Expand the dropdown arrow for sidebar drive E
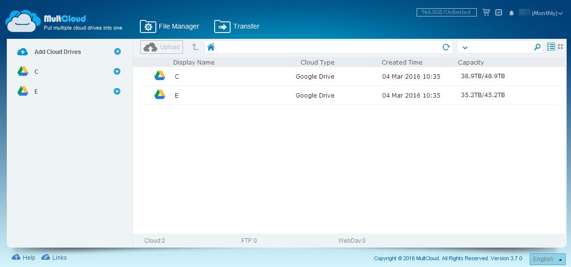Viewport: 571px width, 267px height. (117, 91)
